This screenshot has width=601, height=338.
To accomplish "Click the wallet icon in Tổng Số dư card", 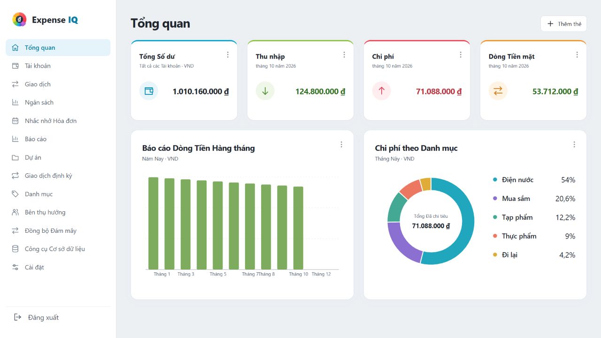I will tap(149, 91).
